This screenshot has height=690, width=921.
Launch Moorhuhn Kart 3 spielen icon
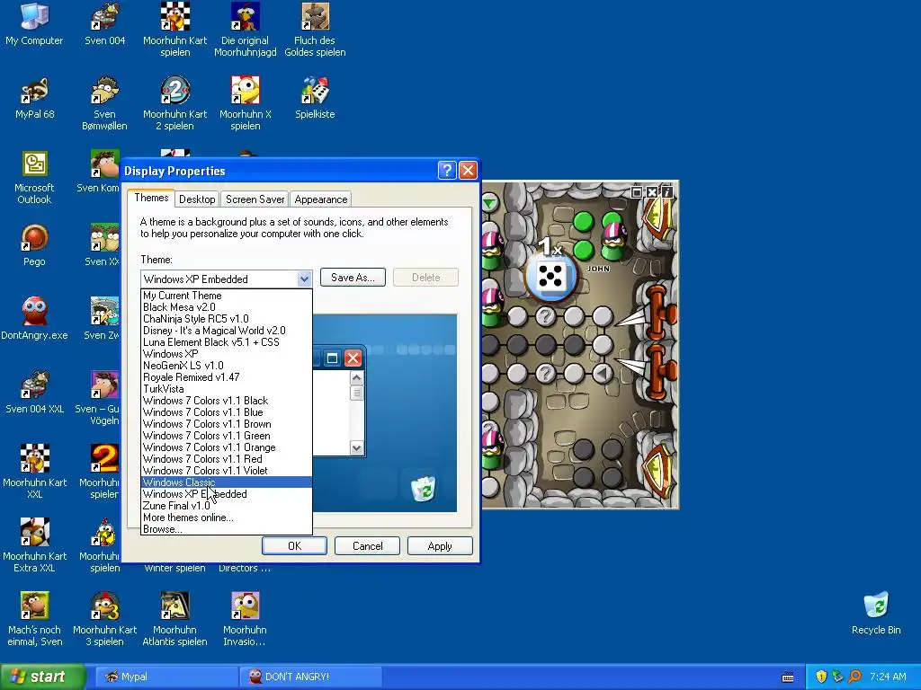click(x=104, y=619)
